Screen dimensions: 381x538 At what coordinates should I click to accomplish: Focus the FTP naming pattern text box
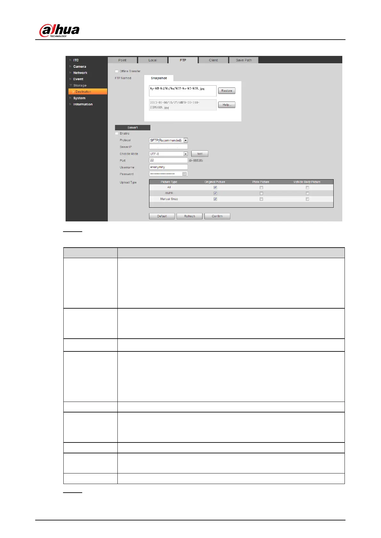point(183,91)
